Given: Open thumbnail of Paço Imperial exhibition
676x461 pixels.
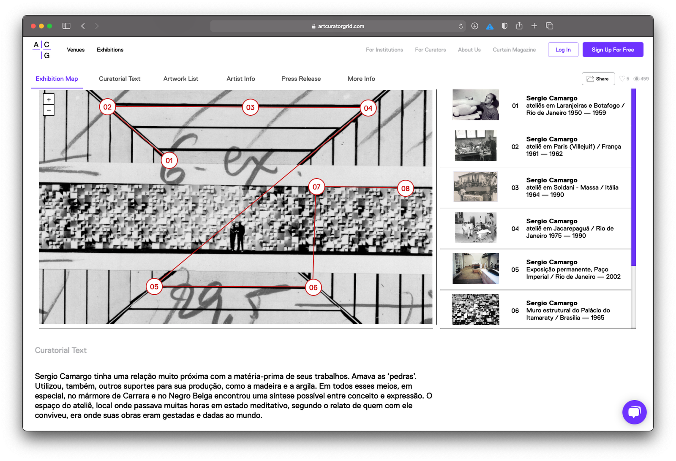Looking at the screenshot, I should [476, 269].
